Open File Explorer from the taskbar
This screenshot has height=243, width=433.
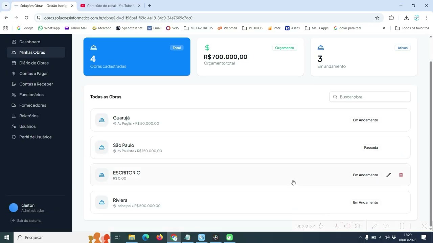click(x=131, y=237)
